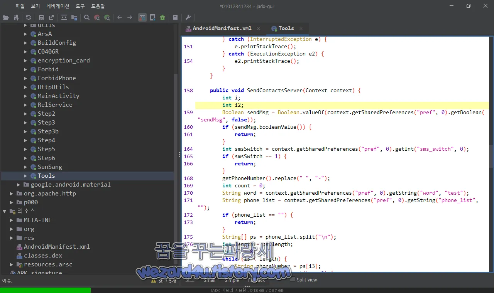Close the AndroidManifest.xml tab
Screen dimensions: 494x293
click(x=259, y=29)
